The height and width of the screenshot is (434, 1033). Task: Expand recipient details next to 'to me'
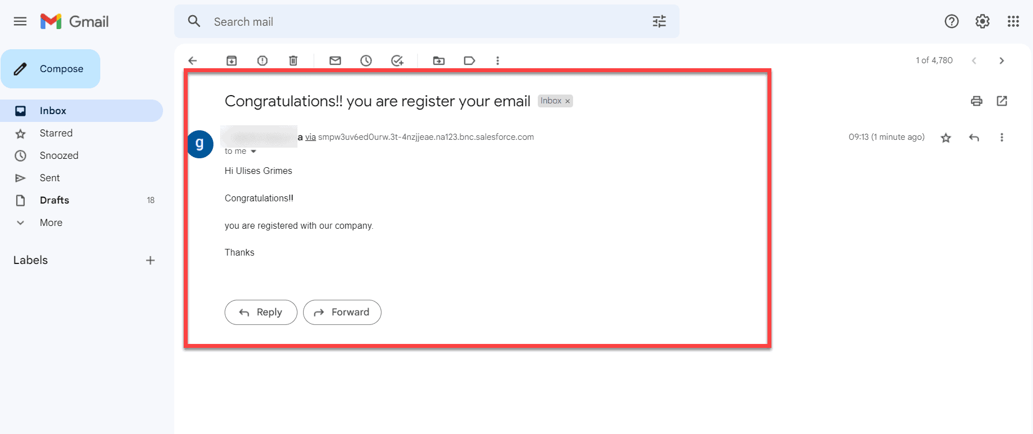(253, 152)
